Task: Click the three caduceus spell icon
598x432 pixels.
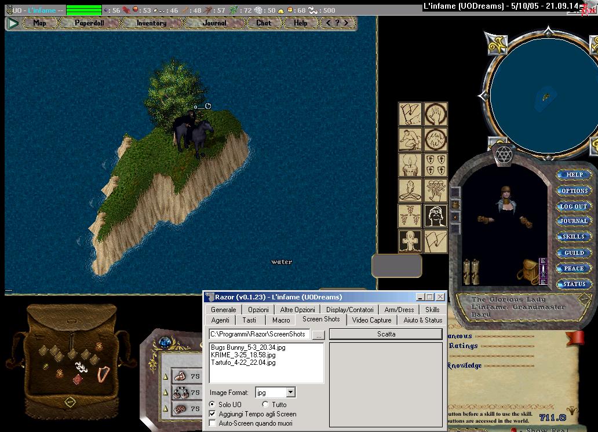Action: (410, 216)
